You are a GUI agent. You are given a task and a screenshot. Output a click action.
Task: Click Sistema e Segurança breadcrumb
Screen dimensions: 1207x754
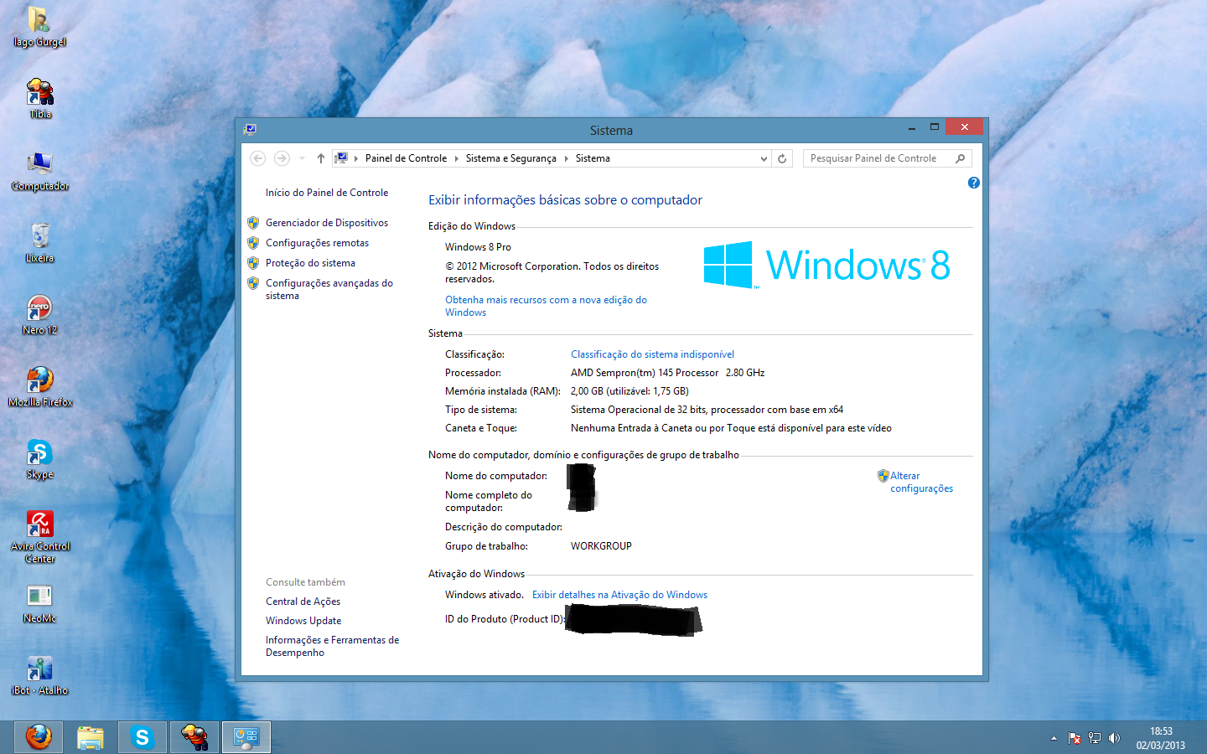click(x=510, y=158)
